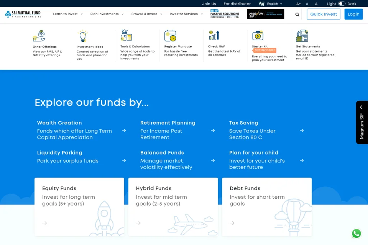The image size is (368, 245).
Task: Click 'Invest for long term goals (5+ years)' text
Action: [x=69, y=200]
